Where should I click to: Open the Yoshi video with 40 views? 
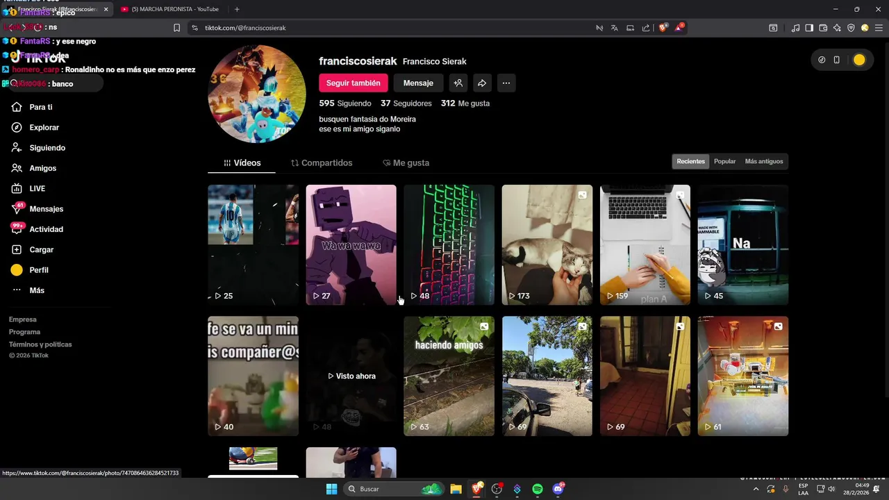coord(253,376)
